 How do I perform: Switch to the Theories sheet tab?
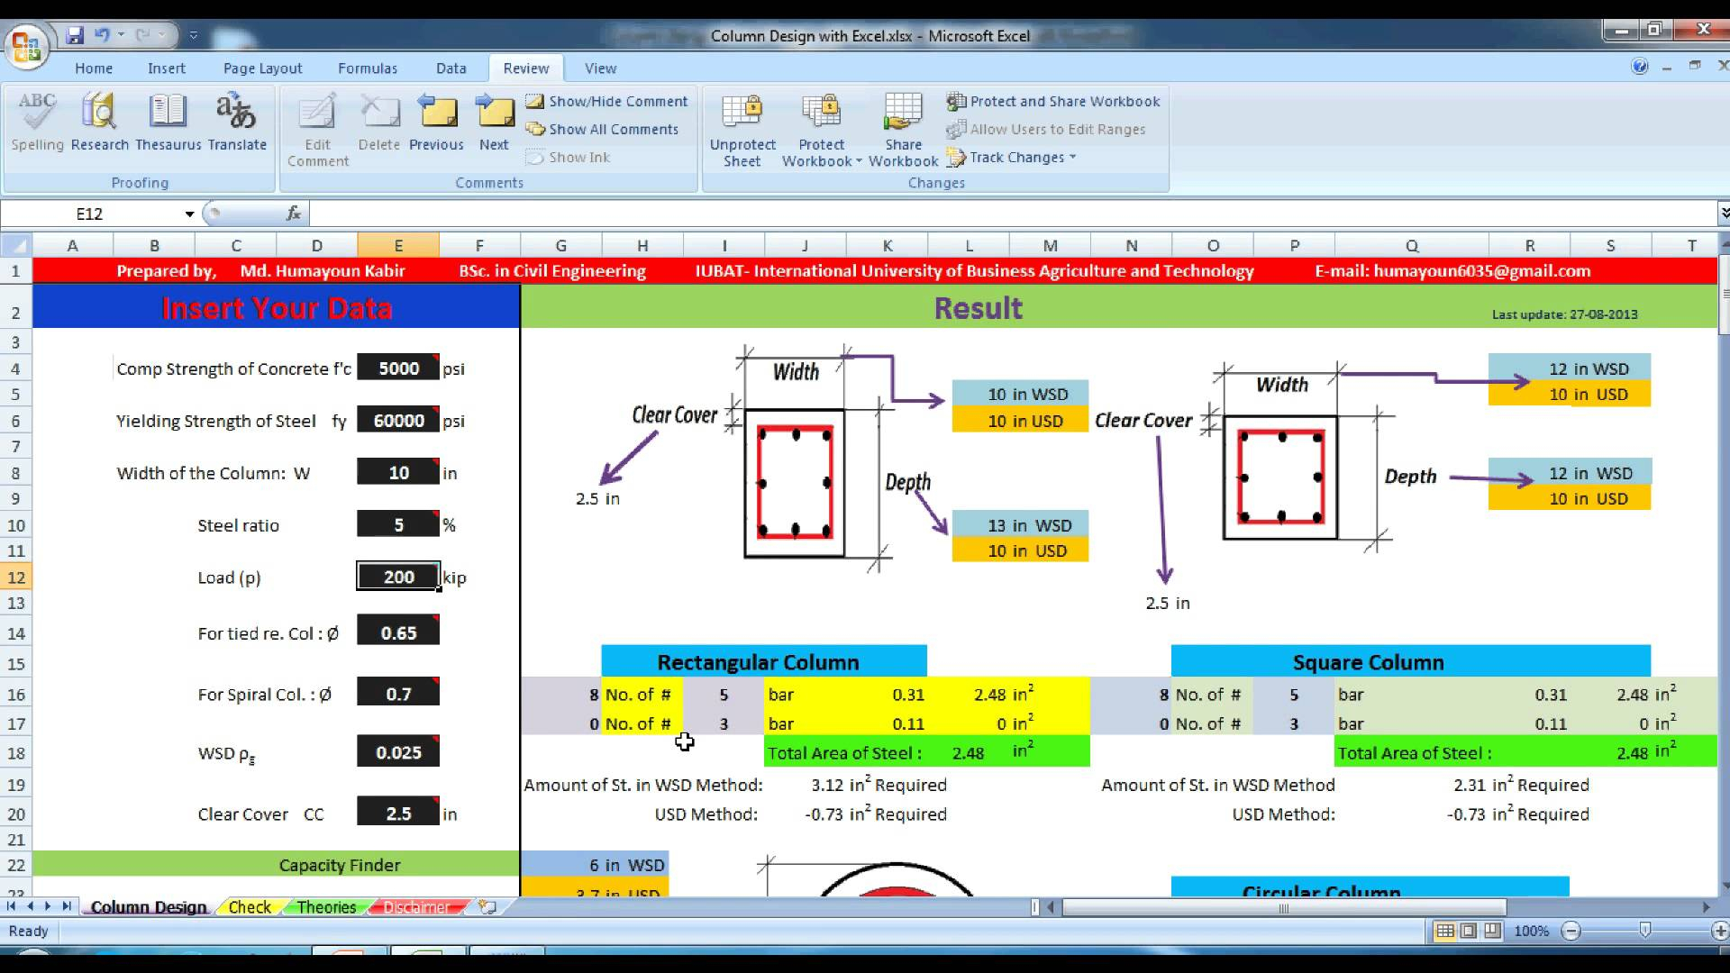pos(326,907)
